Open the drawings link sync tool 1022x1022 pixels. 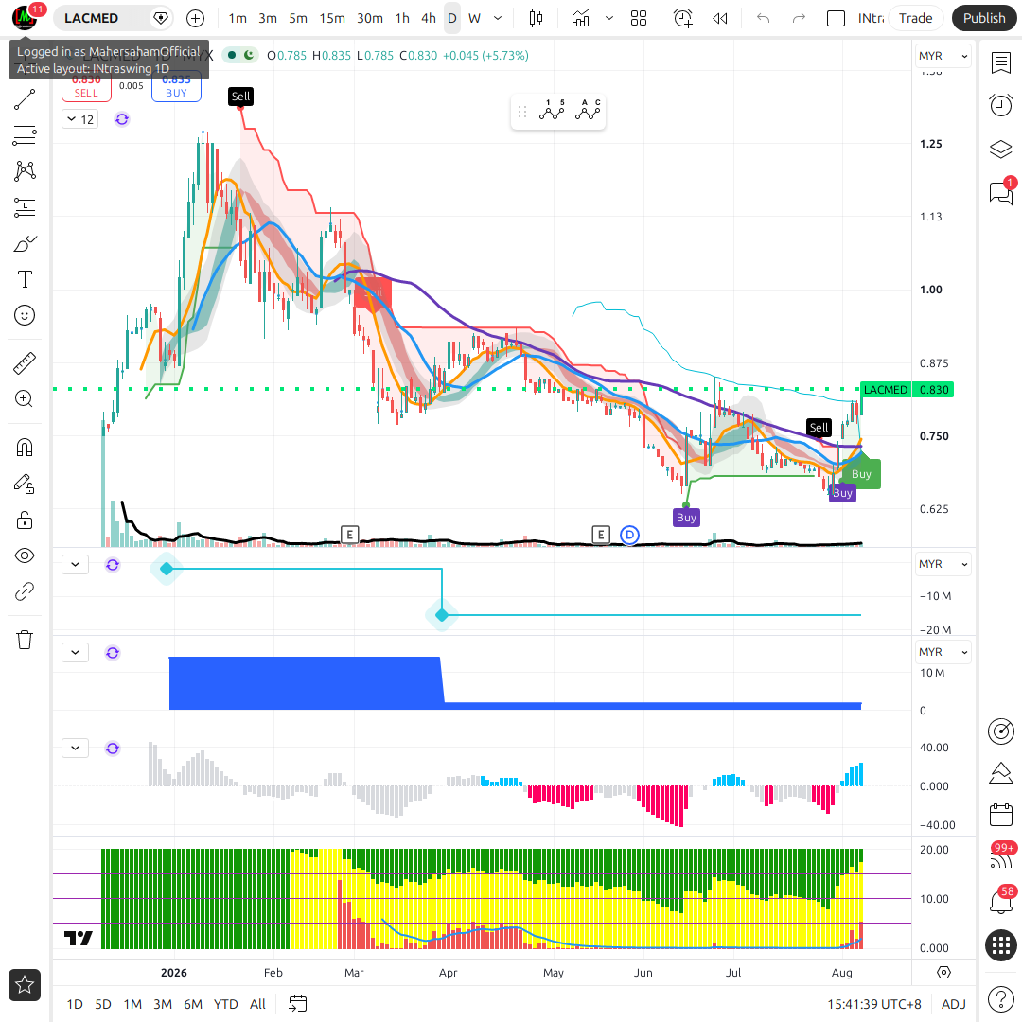pyautogui.click(x=25, y=591)
